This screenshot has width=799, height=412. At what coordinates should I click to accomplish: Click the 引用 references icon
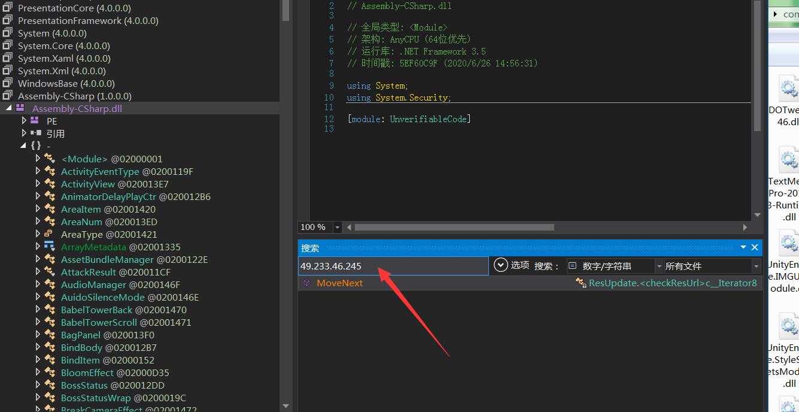[x=35, y=134]
